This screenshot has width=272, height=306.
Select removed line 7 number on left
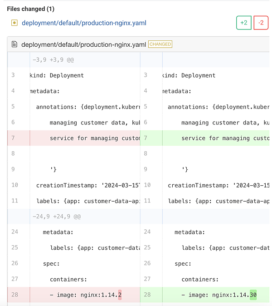tap(13, 138)
